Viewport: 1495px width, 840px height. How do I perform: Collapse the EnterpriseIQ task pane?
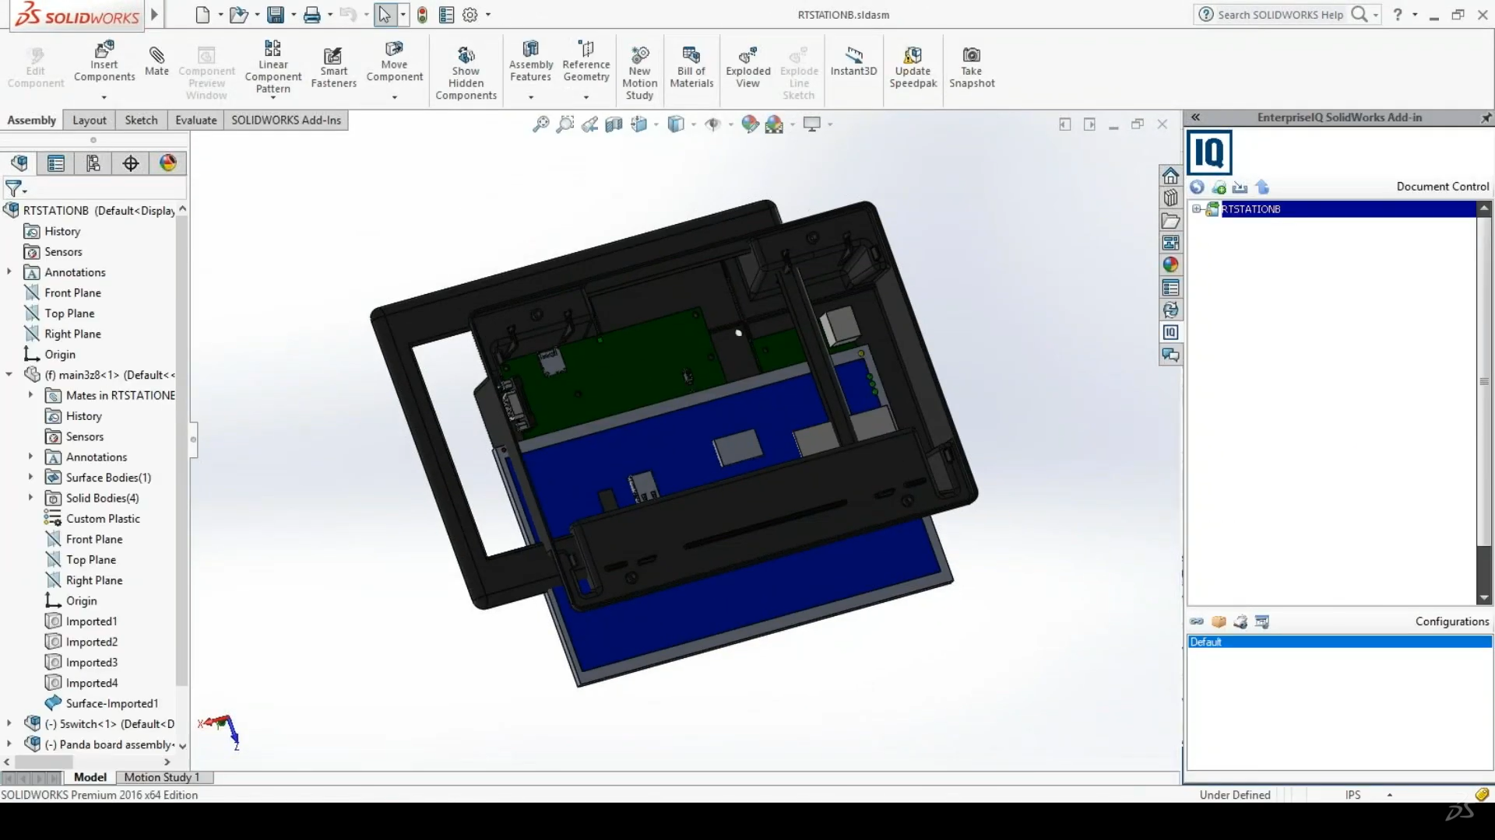coord(1195,117)
